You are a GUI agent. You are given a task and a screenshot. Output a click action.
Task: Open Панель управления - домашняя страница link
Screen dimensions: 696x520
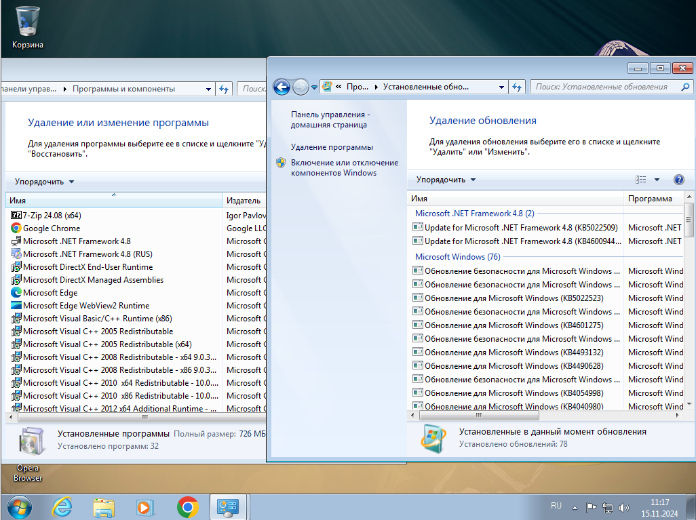point(330,119)
